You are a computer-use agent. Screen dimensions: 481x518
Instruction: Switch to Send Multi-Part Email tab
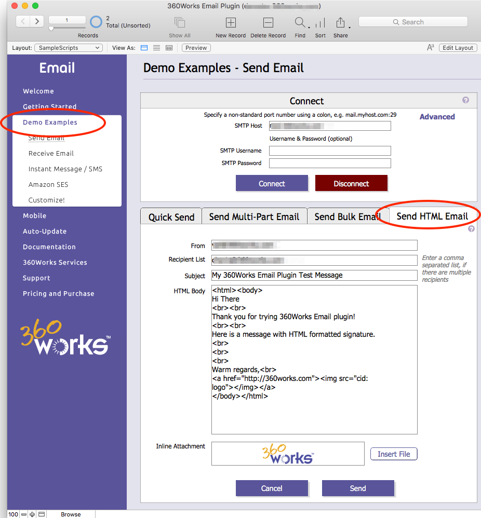[254, 216]
